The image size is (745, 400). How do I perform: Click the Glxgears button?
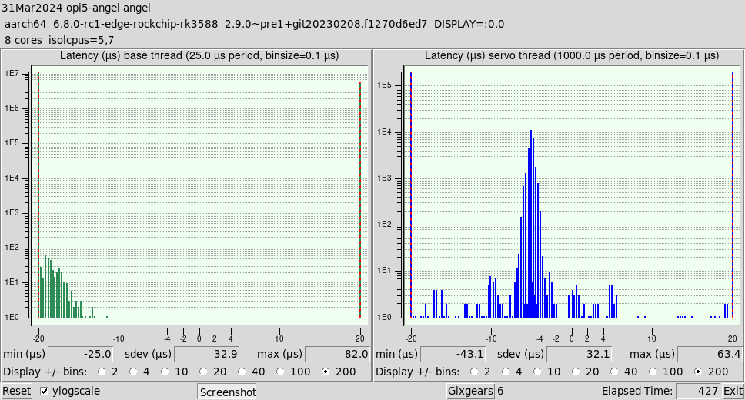(x=471, y=391)
